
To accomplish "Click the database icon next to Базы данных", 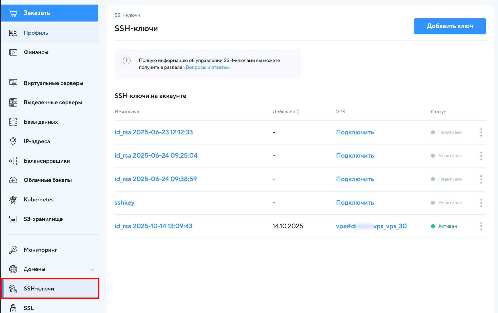I will click(13, 122).
